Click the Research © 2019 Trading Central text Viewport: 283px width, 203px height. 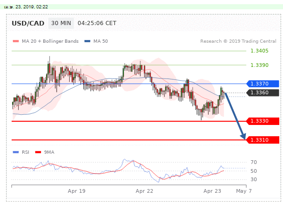(238, 41)
